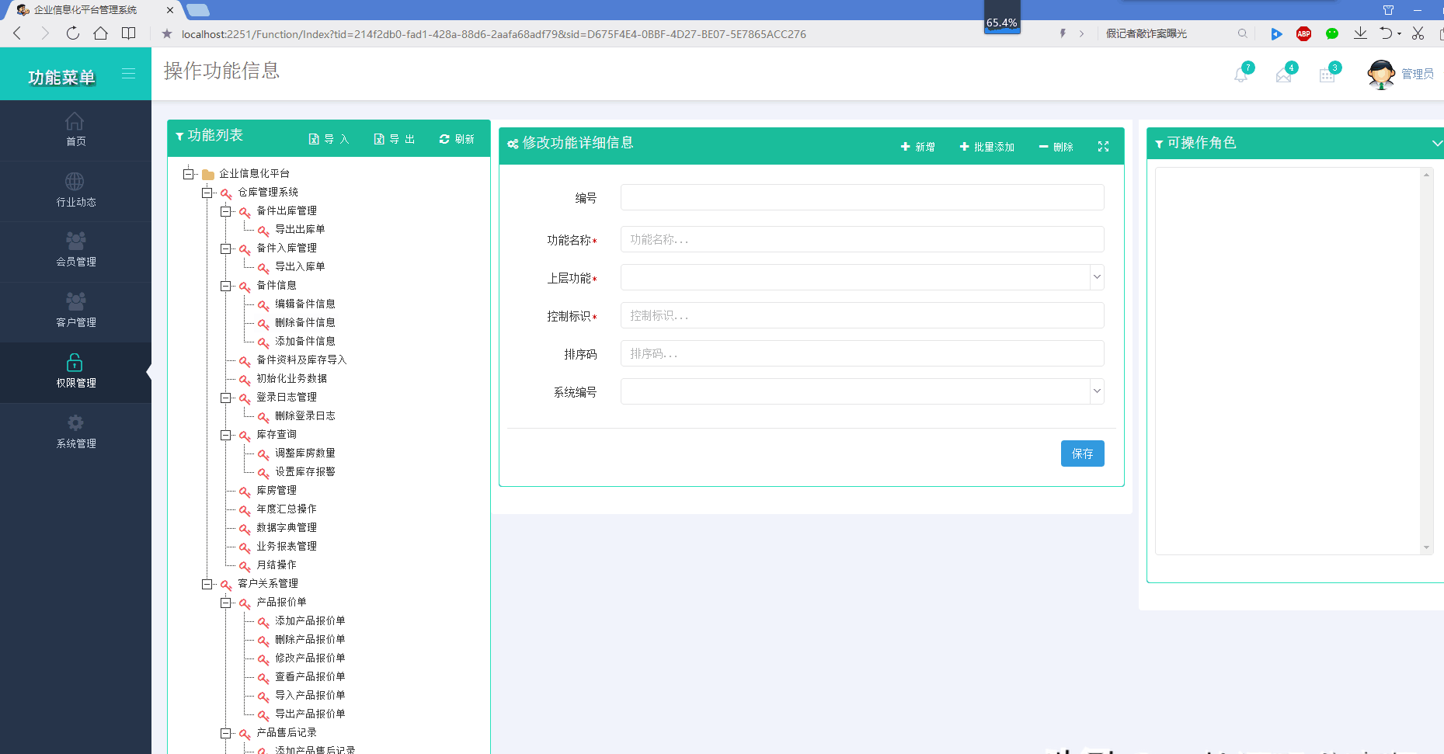The height and width of the screenshot is (754, 1444).
Task: Click the administrator avatar picture
Action: tap(1381, 75)
